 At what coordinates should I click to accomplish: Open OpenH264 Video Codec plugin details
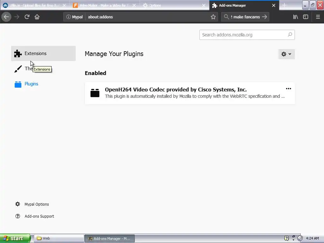tap(190, 93)
